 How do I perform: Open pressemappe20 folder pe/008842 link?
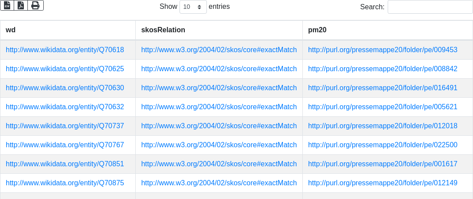[x=382, y=69]
